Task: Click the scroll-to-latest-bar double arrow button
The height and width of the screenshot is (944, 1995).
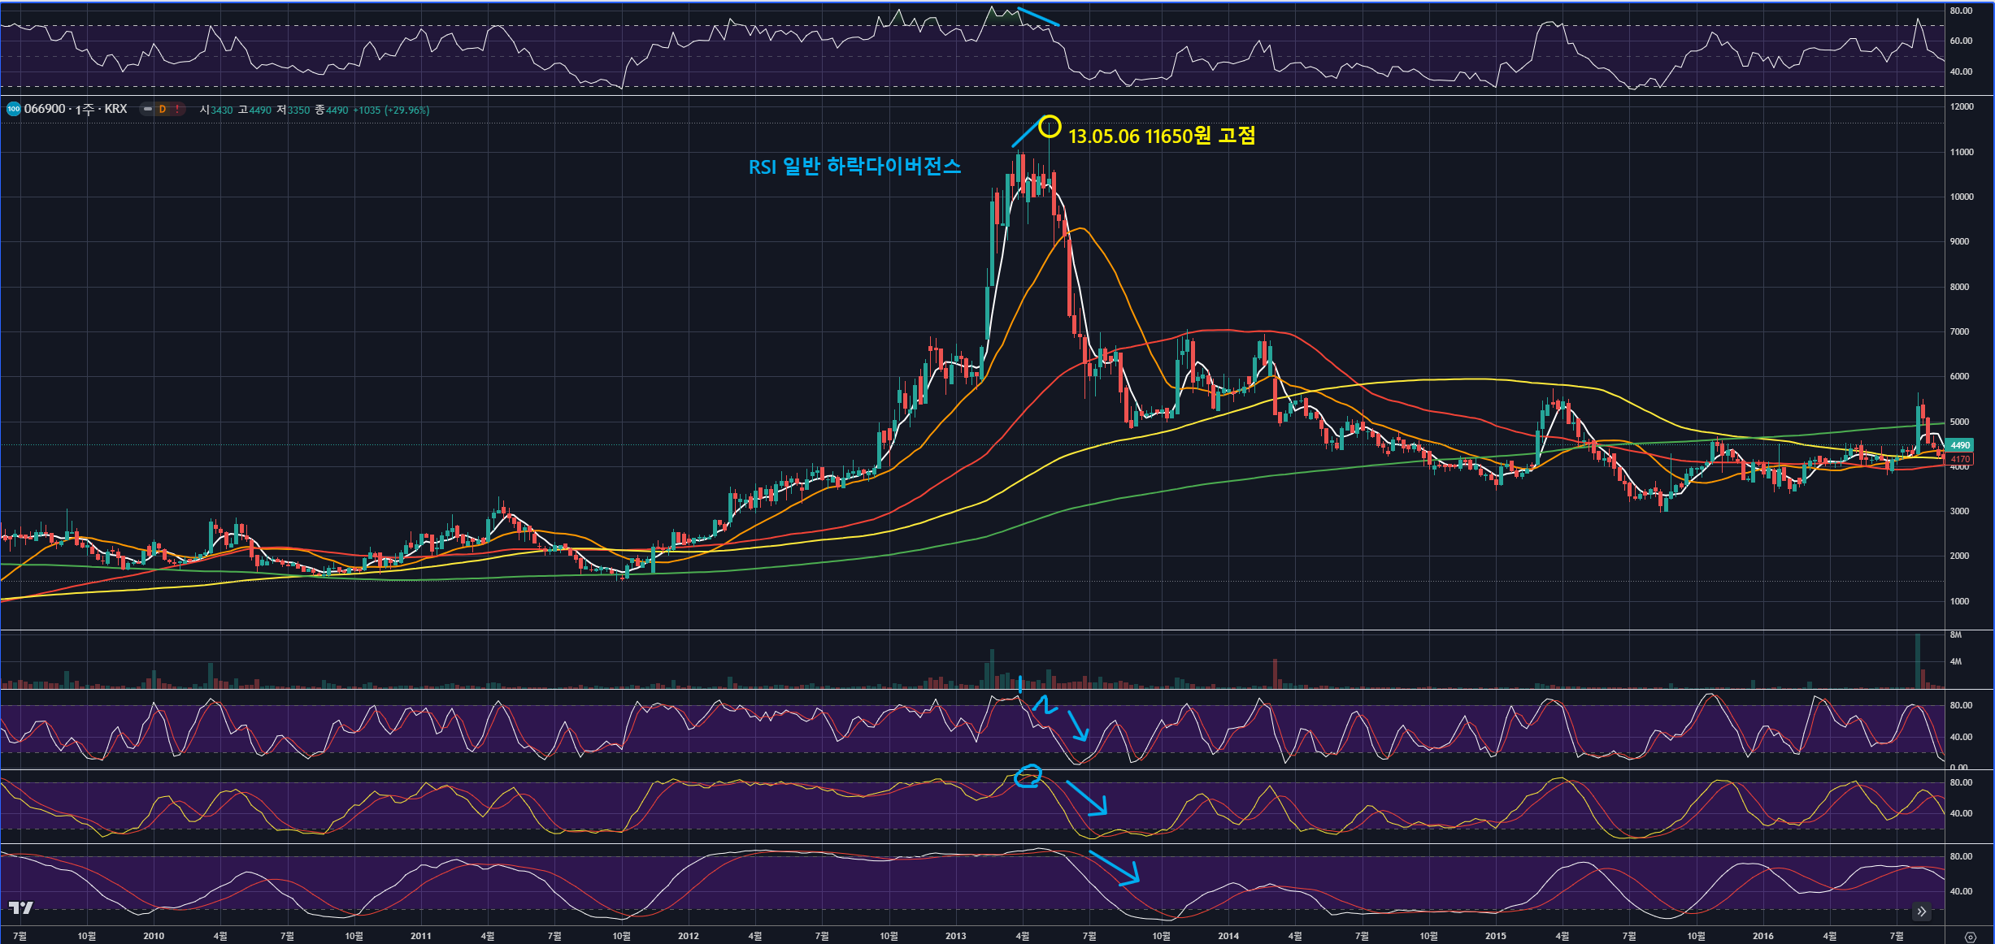Action: click(1922, 912)
